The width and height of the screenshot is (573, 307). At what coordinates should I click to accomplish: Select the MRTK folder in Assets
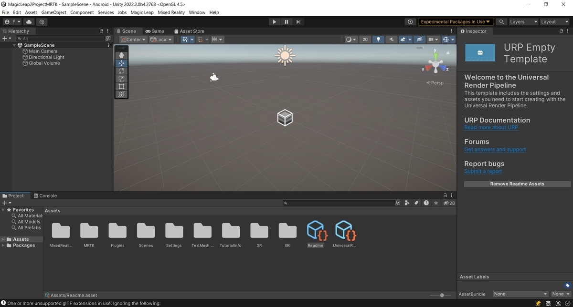[89, 235]
